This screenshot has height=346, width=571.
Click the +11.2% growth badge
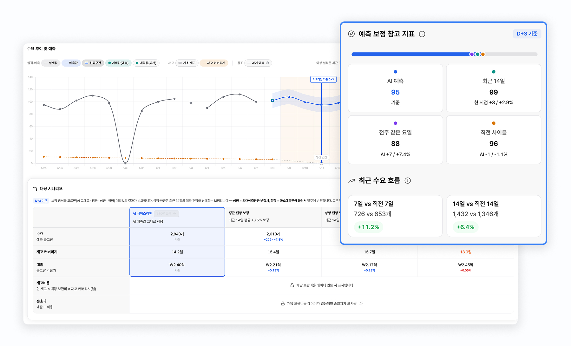tap(369, 227)
